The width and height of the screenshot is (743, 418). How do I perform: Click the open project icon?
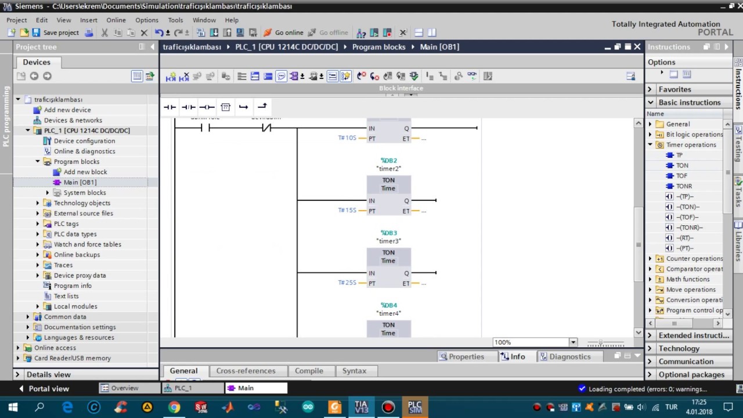pos(24,33)
